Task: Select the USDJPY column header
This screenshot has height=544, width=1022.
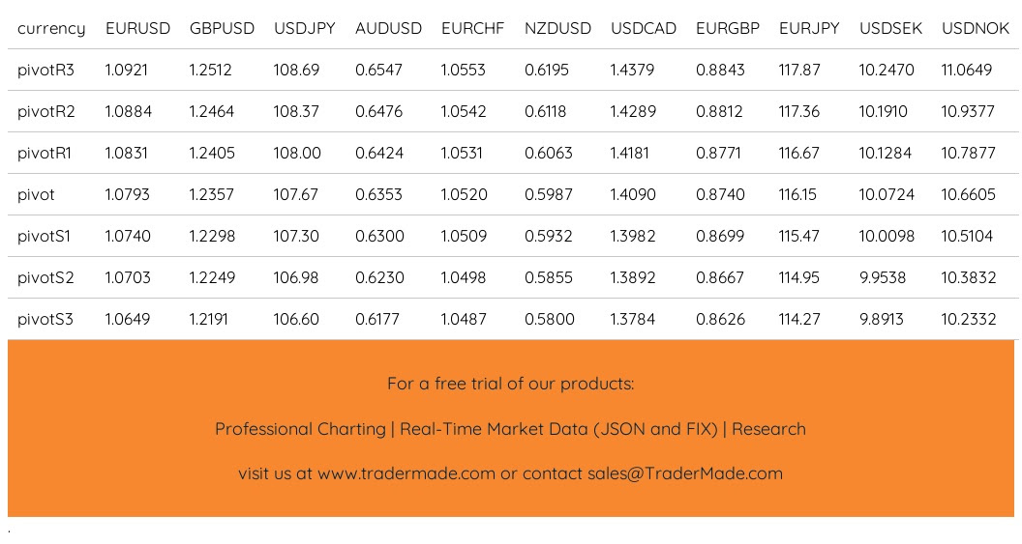Action: click(x=305, y=28)
